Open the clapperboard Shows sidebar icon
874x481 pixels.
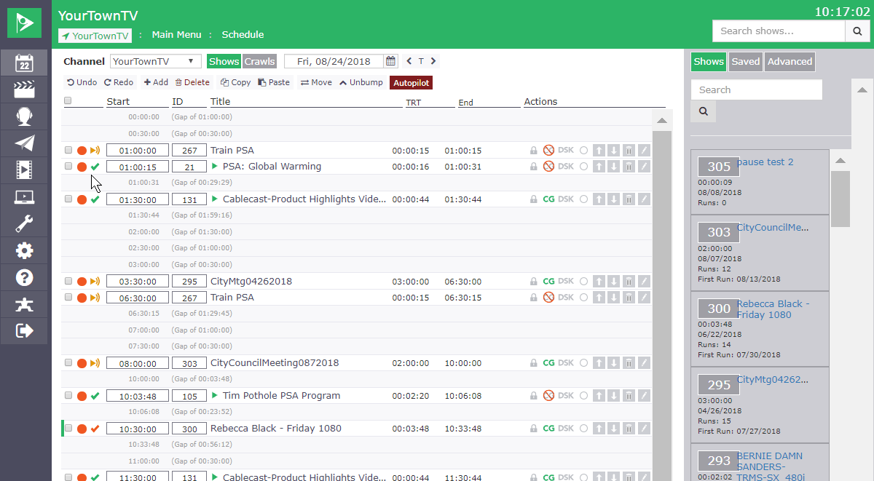24,90
